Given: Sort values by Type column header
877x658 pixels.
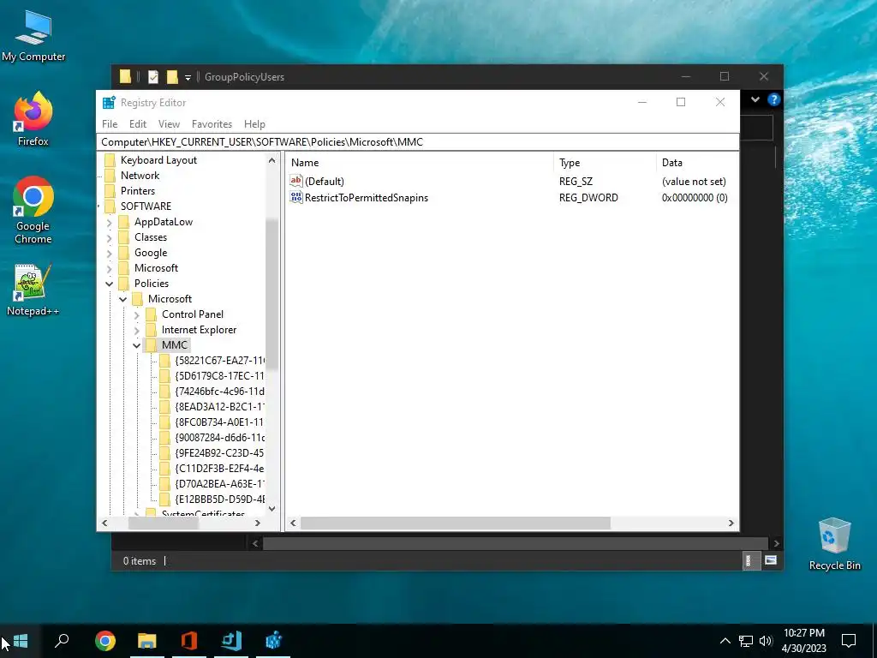Looking at the screenshot, I should pos(605,162).
